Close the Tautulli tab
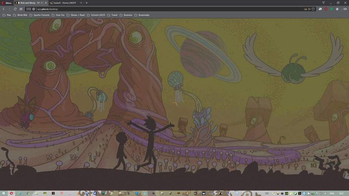The width and height of the screenshot is (349, 196). (81, 3)
